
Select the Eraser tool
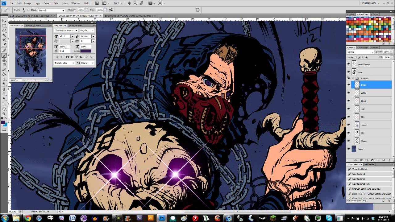click(4, 70)
